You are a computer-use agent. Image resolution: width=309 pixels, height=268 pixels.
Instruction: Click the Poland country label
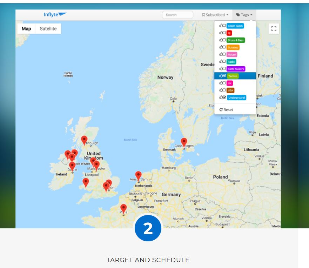220,177
